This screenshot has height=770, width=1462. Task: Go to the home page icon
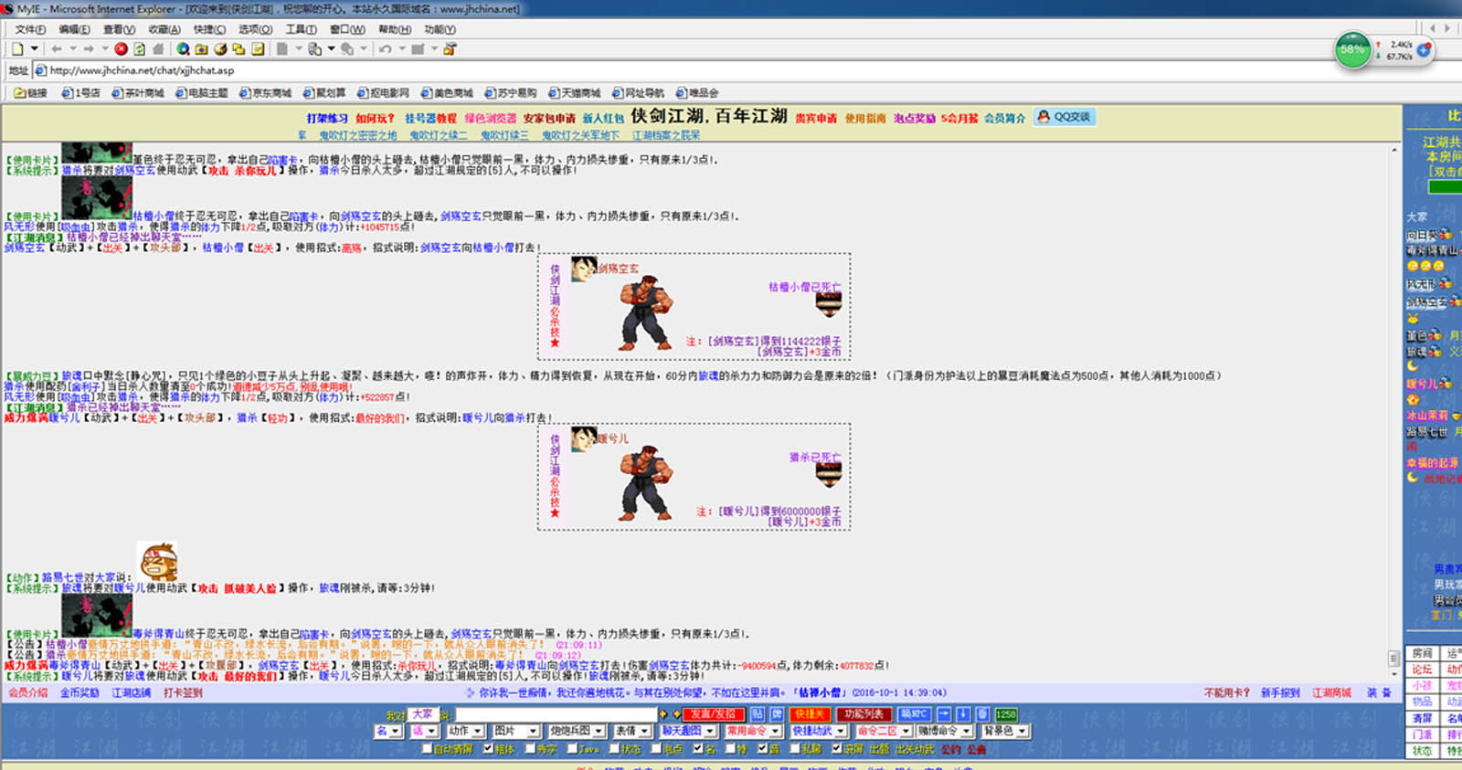(x=158, y=49)
